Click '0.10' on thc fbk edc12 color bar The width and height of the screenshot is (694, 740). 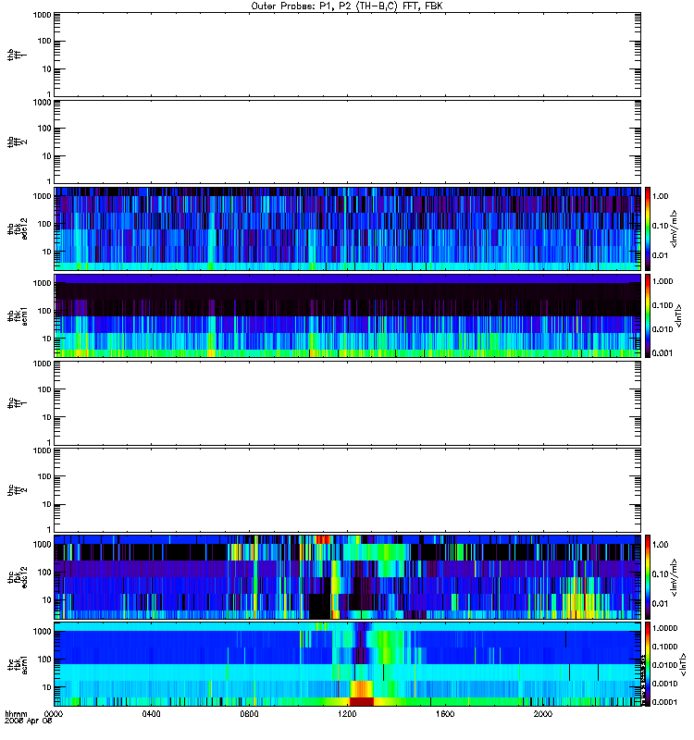click(660, 574)
